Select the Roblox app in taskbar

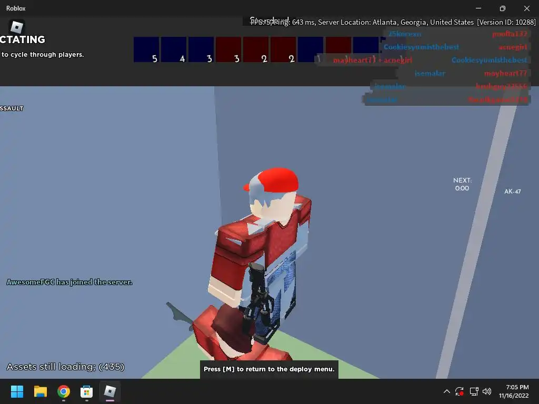pyautogui.click(x=110, y=391)
